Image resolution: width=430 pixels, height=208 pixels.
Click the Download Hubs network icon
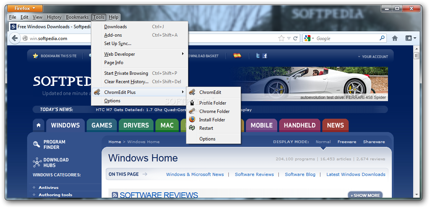click(37, 162)
